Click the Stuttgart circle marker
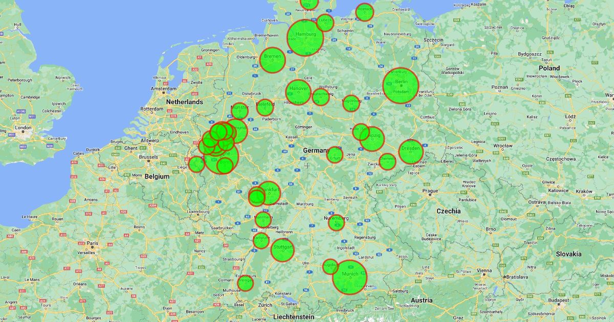This screenshot has height=322, width=614. click(282, 250)
